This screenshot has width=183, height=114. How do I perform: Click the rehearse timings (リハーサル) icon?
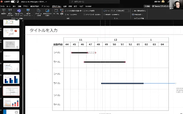tap(56, 11)
